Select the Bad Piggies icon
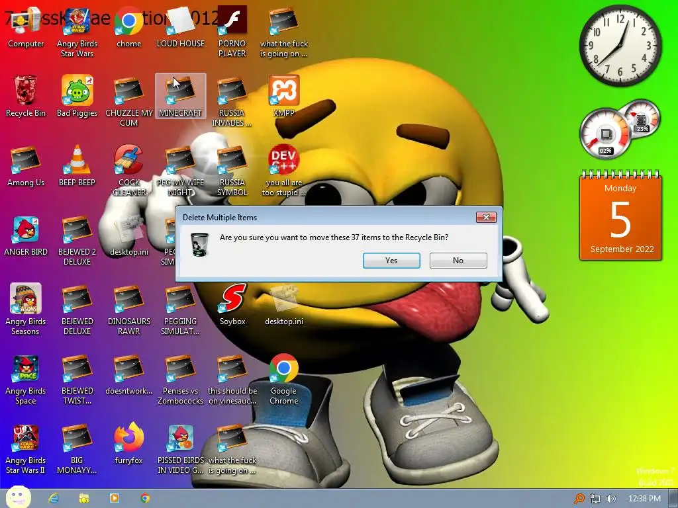678x508 pixels. [x=77, y=97]
